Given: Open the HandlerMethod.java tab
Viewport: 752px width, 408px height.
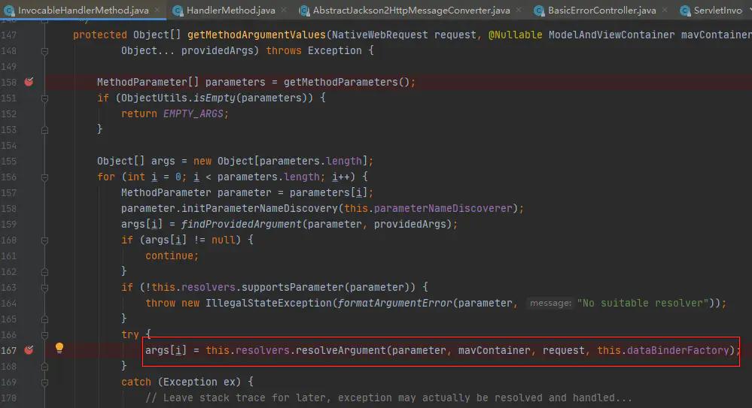Looking at the screenshot, I should coord(230,10).
